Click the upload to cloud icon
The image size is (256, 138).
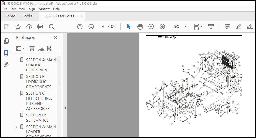(x=29, y=27)
